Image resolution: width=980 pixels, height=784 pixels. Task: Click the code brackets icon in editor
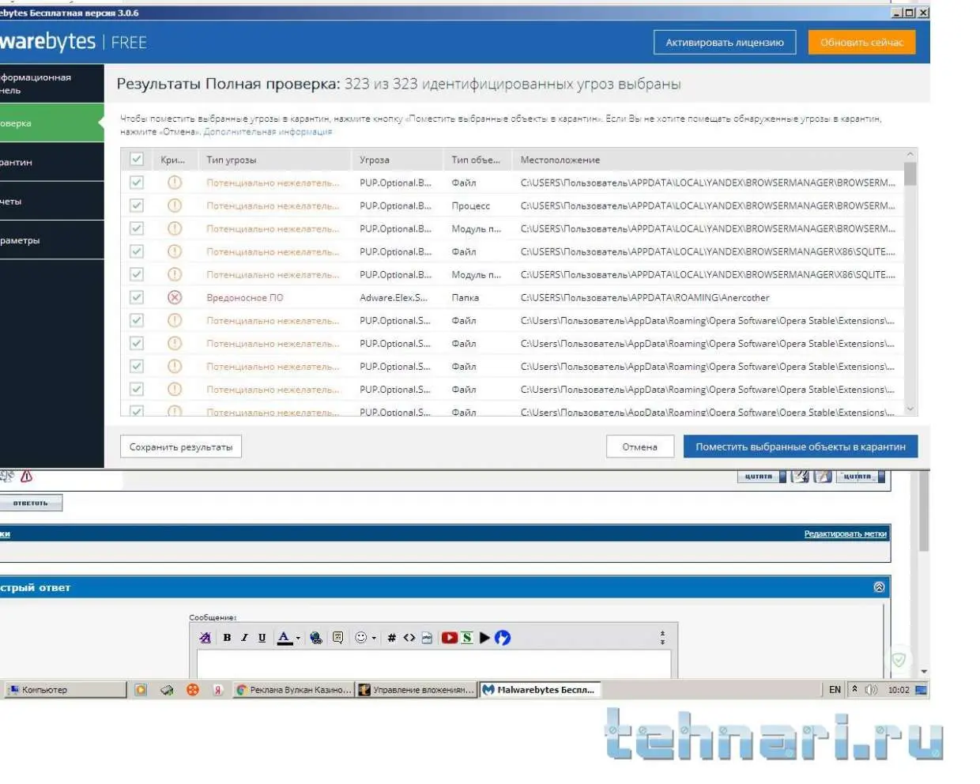point(409,638)
